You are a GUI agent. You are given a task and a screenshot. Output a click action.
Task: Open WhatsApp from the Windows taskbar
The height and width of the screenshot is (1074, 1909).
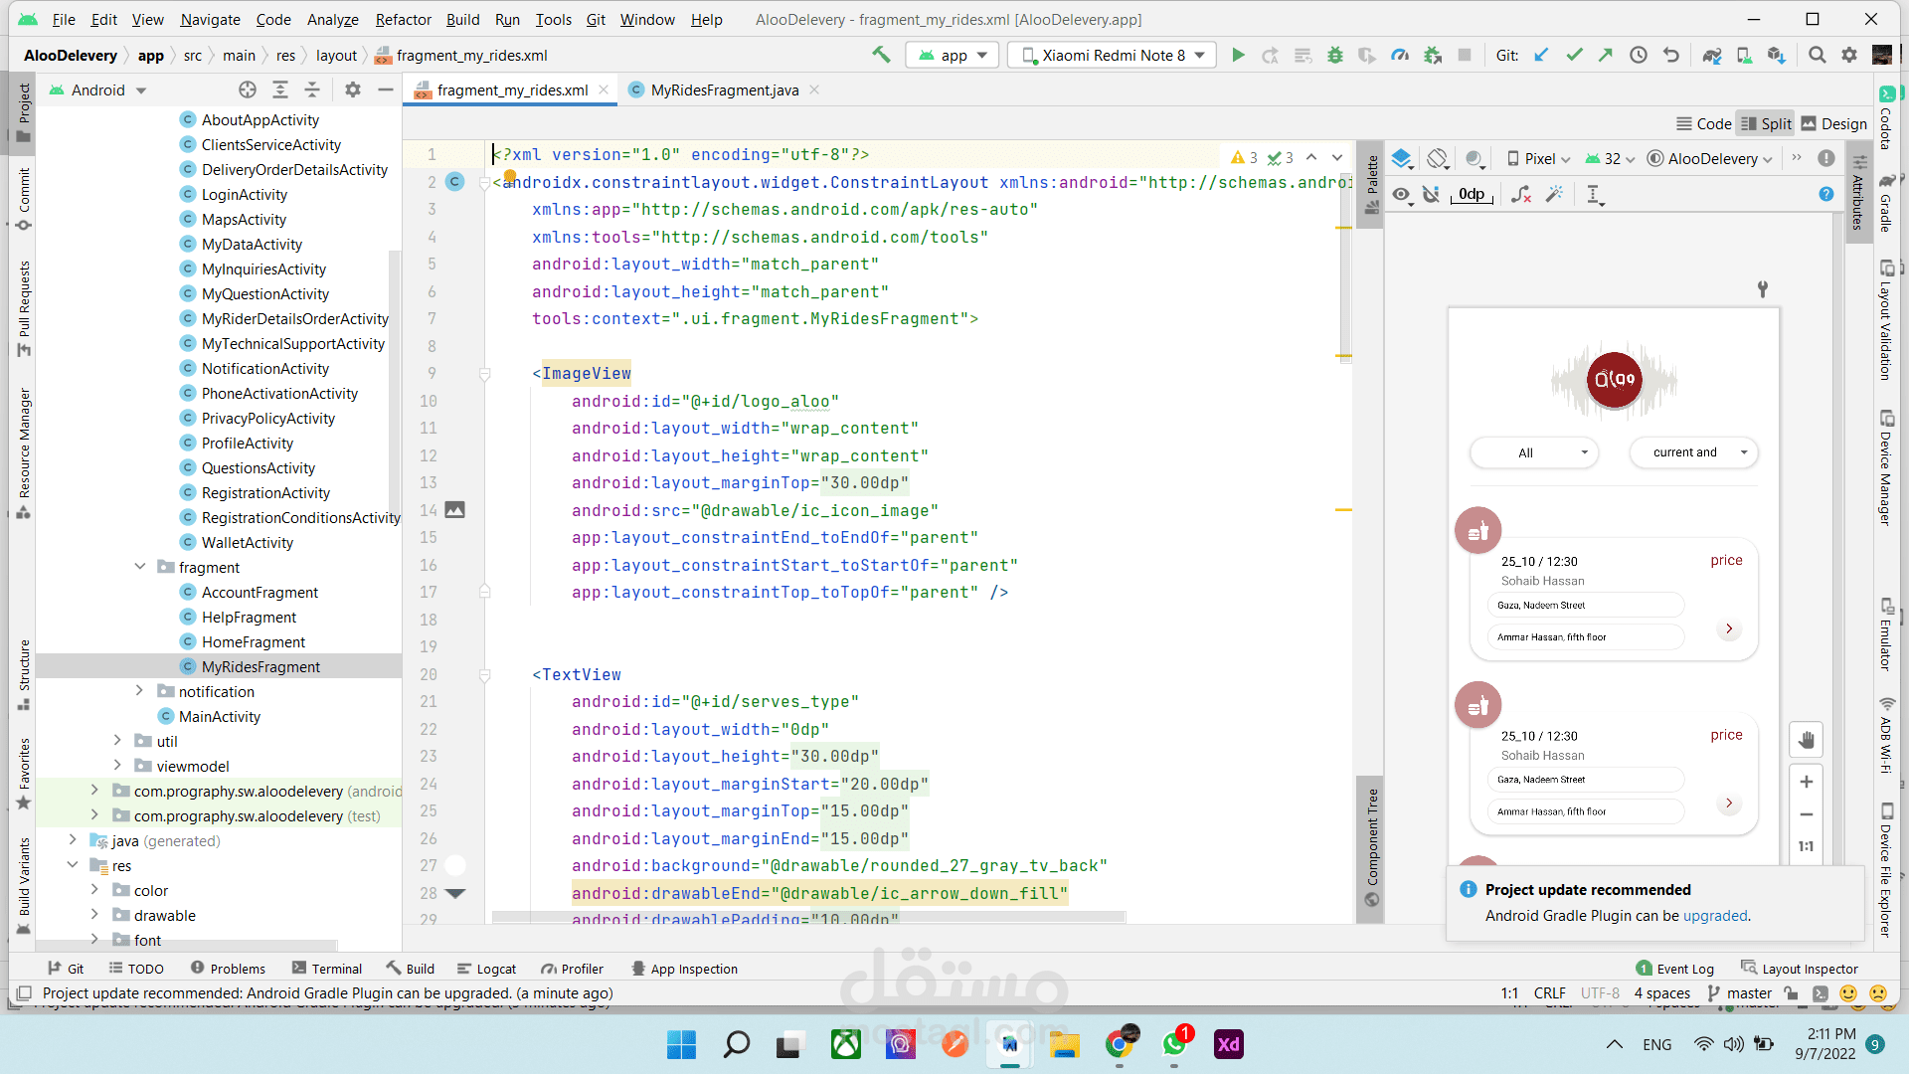pos(1174,1045)
